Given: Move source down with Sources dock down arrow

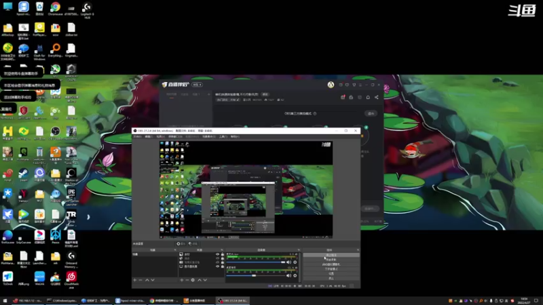Looking at the screenshot, I should pyautogui.click(x=206, y=280).
